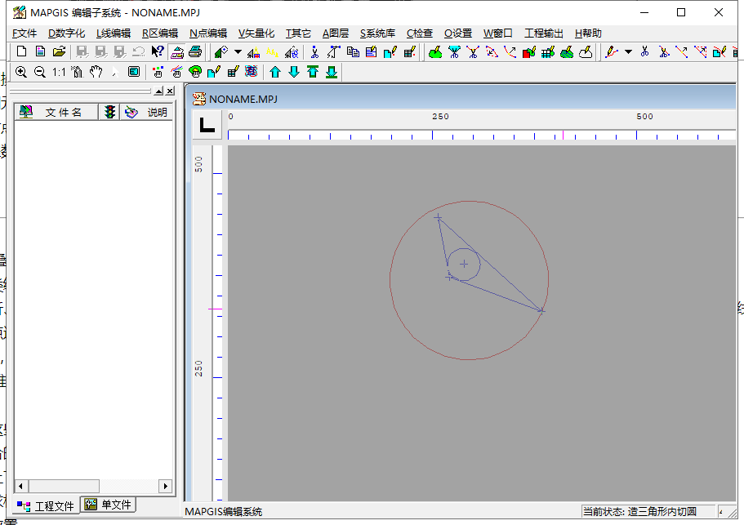This screenshot has height=525, width=744.
Task: Expand the line tool dropdown arrow
Action: pyautogui.click(x=628, y=52)
